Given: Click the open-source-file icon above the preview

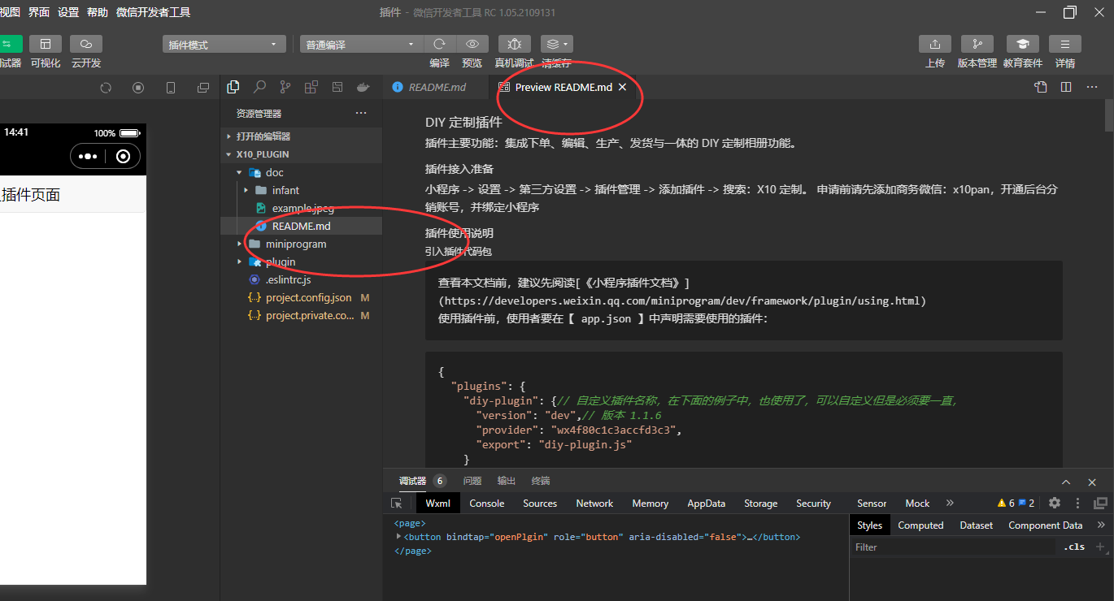Looking at the screenshot, I should (1040, 87).
